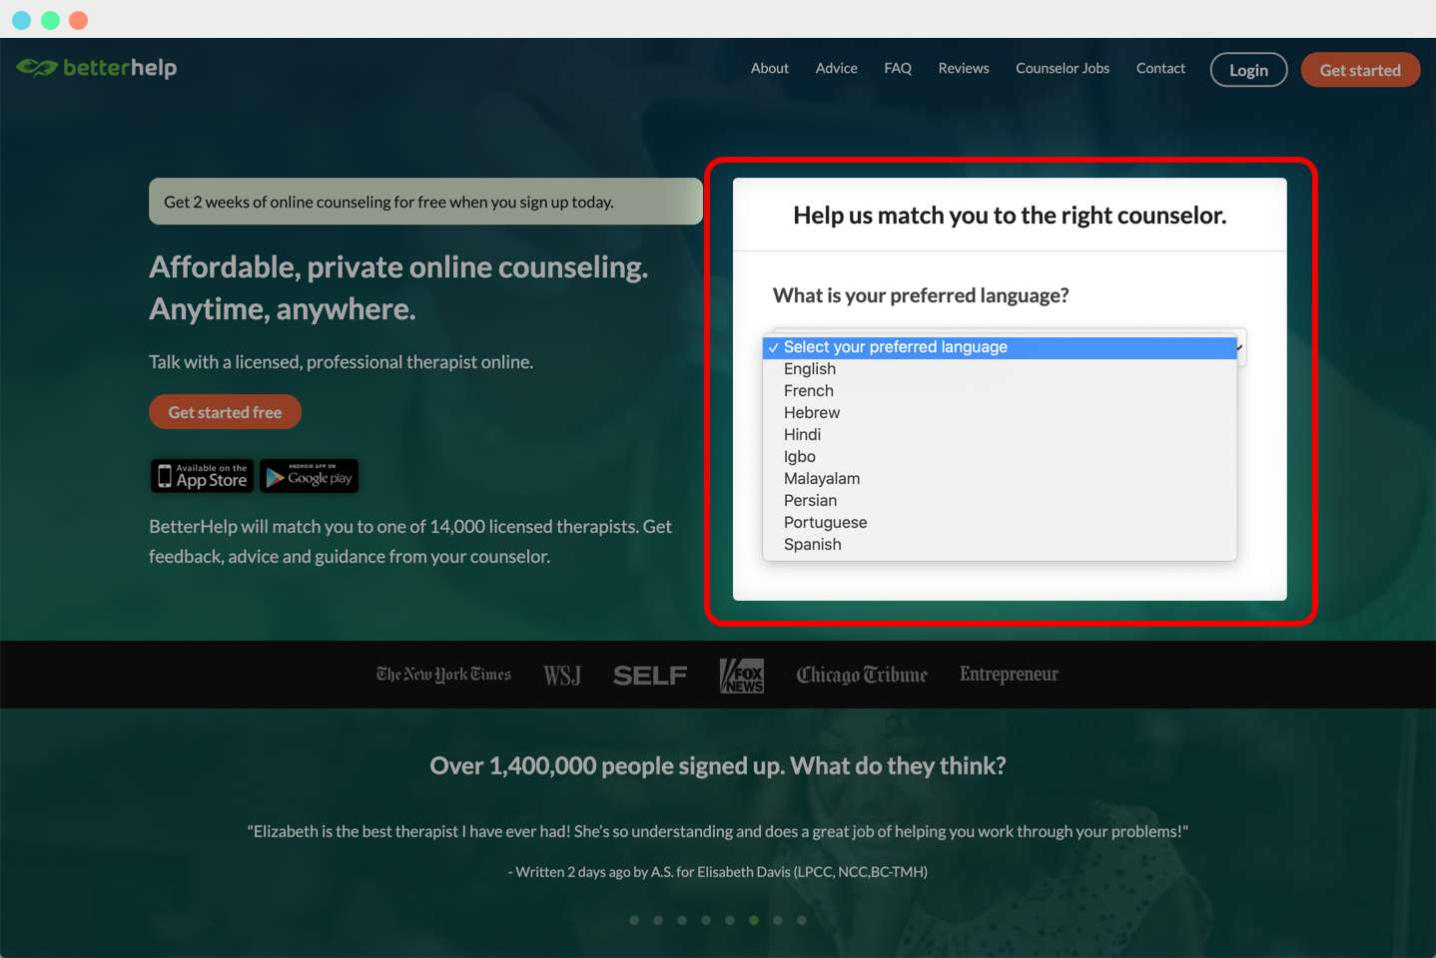Image resolution: width=1436 pixels, height=958 pixels.
Task: Go to the Contact page
Action: pos(1160,68)
